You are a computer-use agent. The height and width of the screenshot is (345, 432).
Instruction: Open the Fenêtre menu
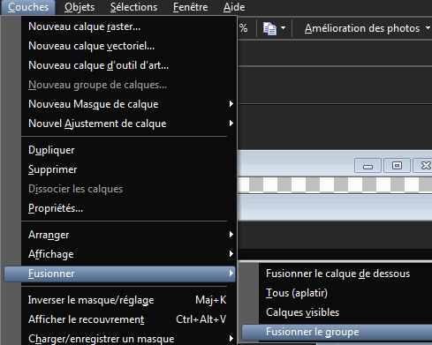click(190, 7)
